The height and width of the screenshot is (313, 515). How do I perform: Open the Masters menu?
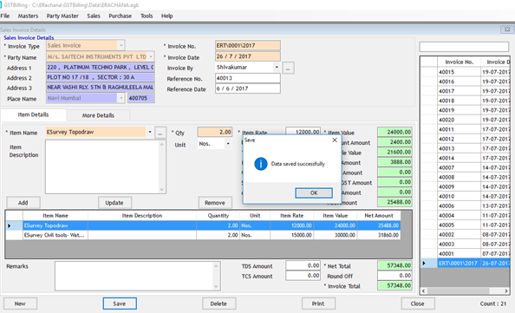(28, 16)
